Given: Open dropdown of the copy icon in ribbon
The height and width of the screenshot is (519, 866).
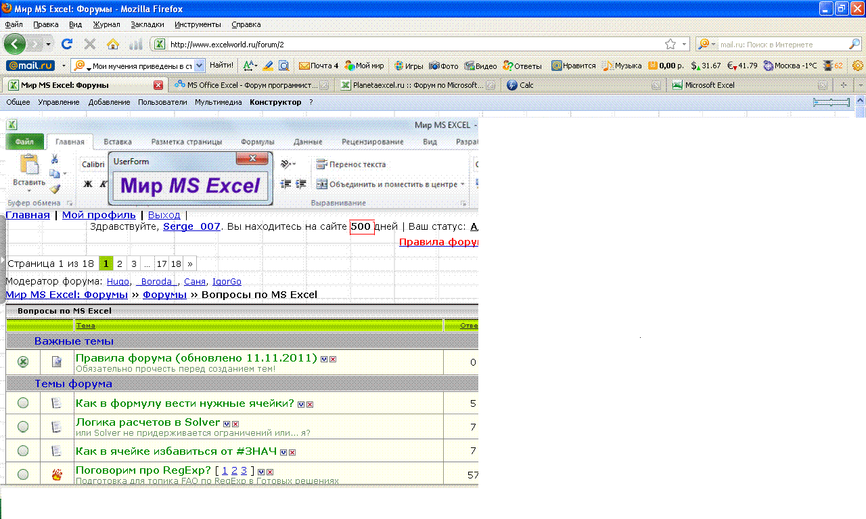Looking at the screenshot, I should [x=64, y=174].
